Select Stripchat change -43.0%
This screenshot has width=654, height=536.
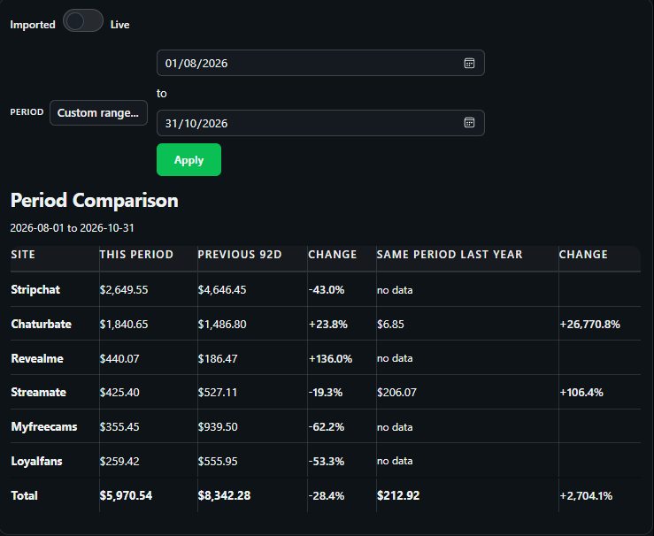click(327, 290)
